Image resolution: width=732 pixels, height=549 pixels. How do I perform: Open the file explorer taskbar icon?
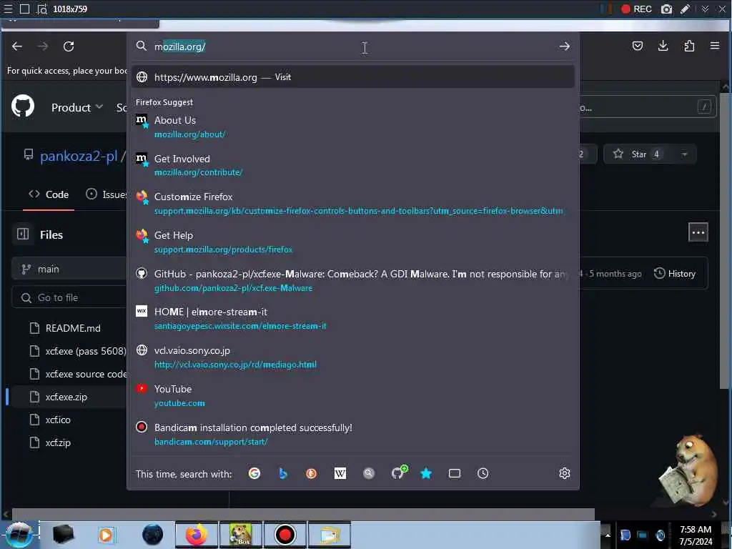329,535
